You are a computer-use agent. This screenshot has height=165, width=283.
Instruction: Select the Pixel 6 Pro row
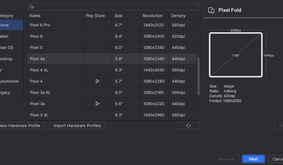coord(112,25)
